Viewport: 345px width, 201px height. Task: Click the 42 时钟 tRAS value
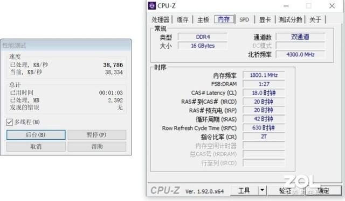click(x=264, y=119)
